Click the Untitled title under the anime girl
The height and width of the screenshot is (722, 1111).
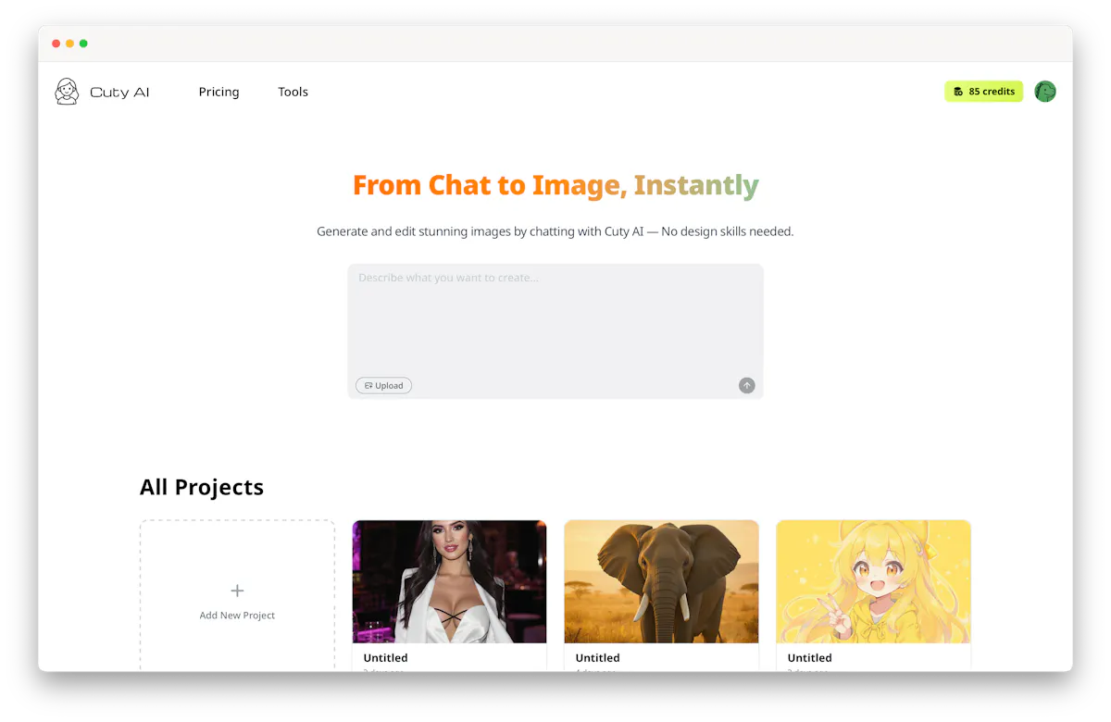tap(809, 658)
